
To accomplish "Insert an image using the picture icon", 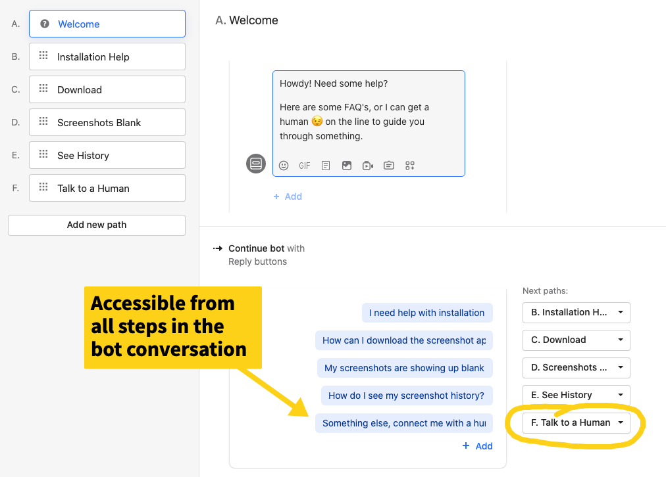I will (347, 166).
